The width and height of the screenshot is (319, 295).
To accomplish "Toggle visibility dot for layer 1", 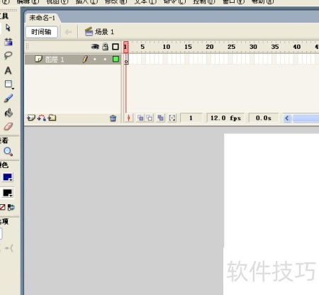I will coord(95,59).
